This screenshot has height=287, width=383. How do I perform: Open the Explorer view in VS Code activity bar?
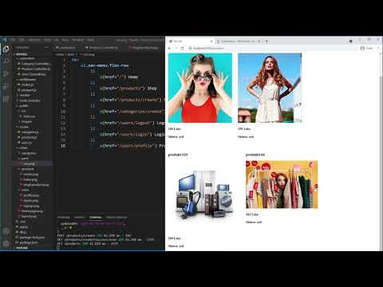pyautogui.click(x=6, y=49)
